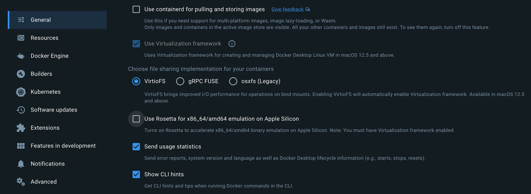531x194 pixels.
Task: Click info icon beside Virtualization framework
Action: tap(232, 44)
